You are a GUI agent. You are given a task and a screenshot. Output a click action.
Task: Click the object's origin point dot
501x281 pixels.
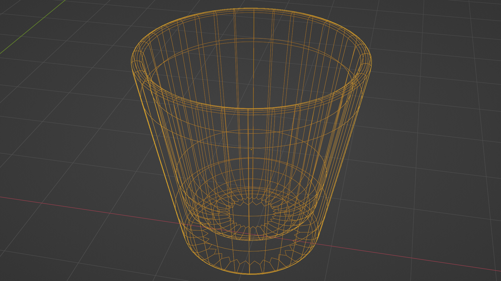(251, 150)
